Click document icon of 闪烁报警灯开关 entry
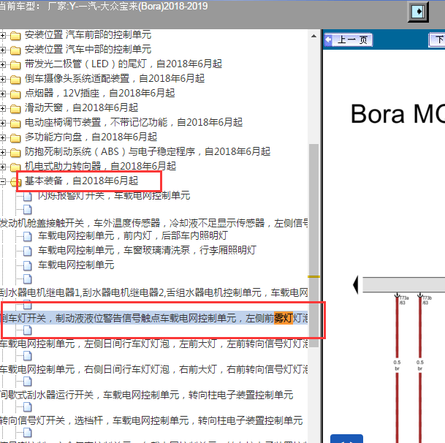445x443 pixels. coord(28,196)
